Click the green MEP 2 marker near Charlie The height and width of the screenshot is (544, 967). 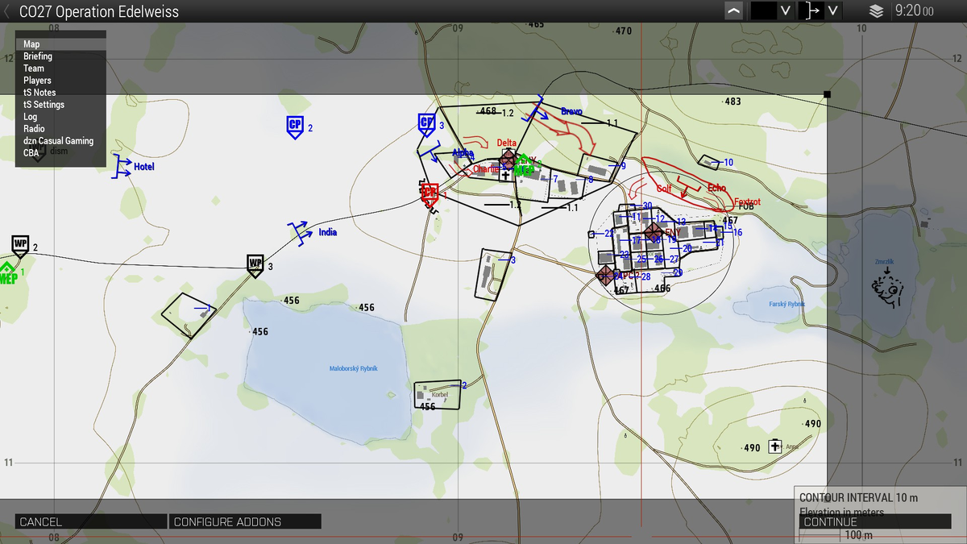524,165
